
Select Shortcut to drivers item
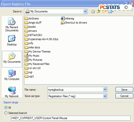coord(74,23)
